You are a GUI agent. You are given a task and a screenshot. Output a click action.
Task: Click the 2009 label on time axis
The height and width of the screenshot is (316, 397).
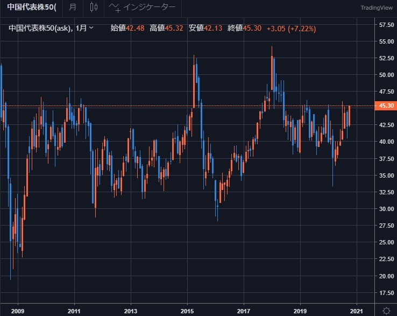18,311
